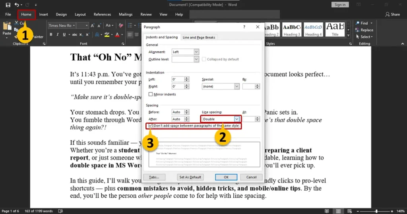Click the line spacing At value field
The image size is (407, 214).
[x=249, y=119]
